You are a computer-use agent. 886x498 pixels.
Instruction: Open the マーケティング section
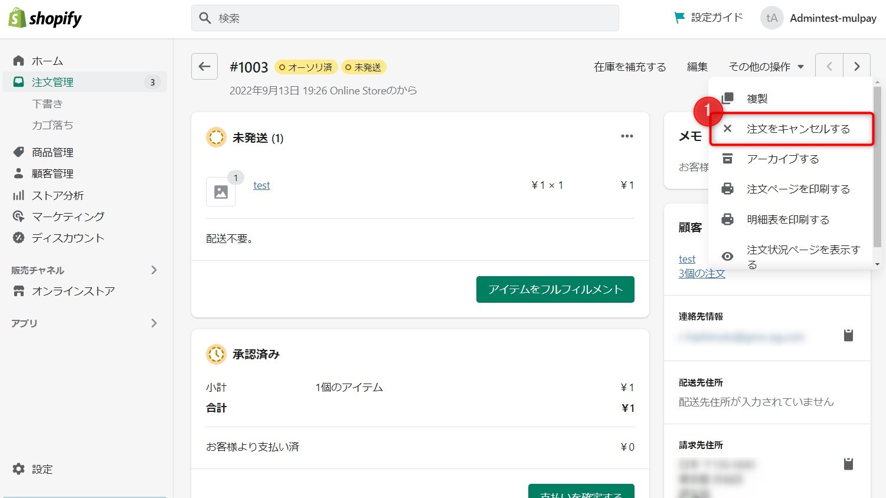[x=66, y=216]
